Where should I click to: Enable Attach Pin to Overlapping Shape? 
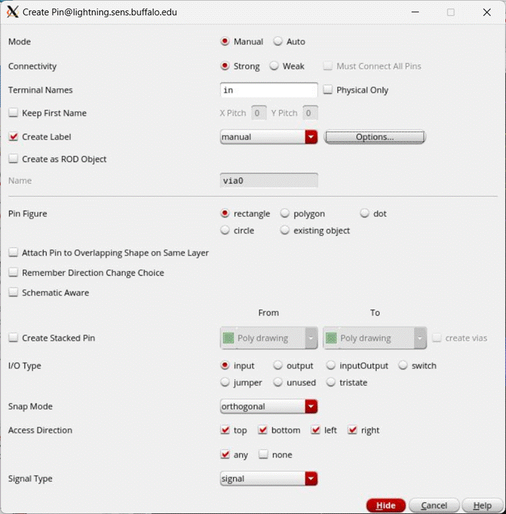pyautogui.click(x=13, y=252)
